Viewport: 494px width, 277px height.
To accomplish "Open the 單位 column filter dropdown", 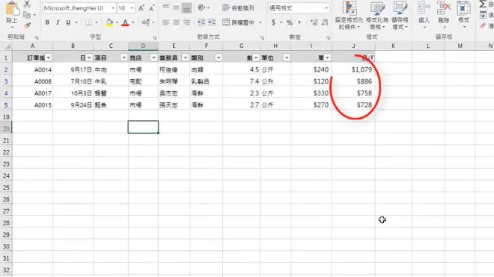I will [287, 57].
